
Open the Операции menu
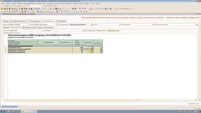(x=19, y=3)
